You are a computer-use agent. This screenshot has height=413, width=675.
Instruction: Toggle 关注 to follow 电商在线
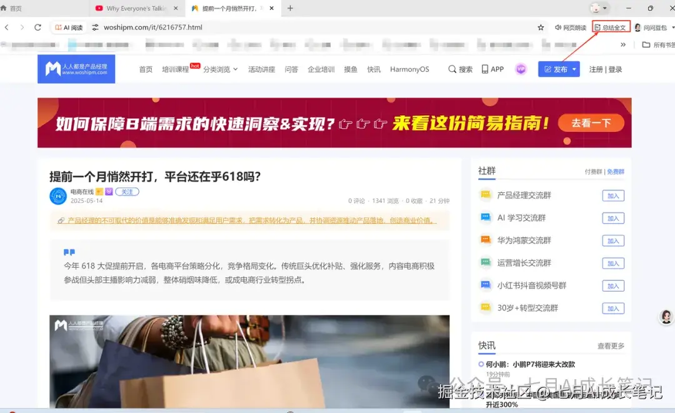tap(127, 191)
